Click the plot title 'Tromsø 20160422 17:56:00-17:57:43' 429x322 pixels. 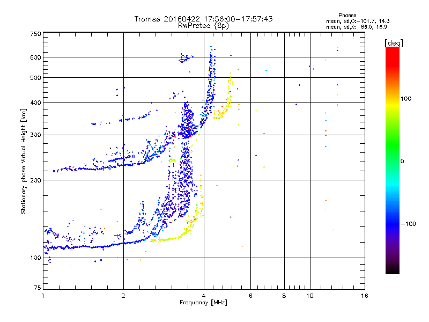[203, 19]
